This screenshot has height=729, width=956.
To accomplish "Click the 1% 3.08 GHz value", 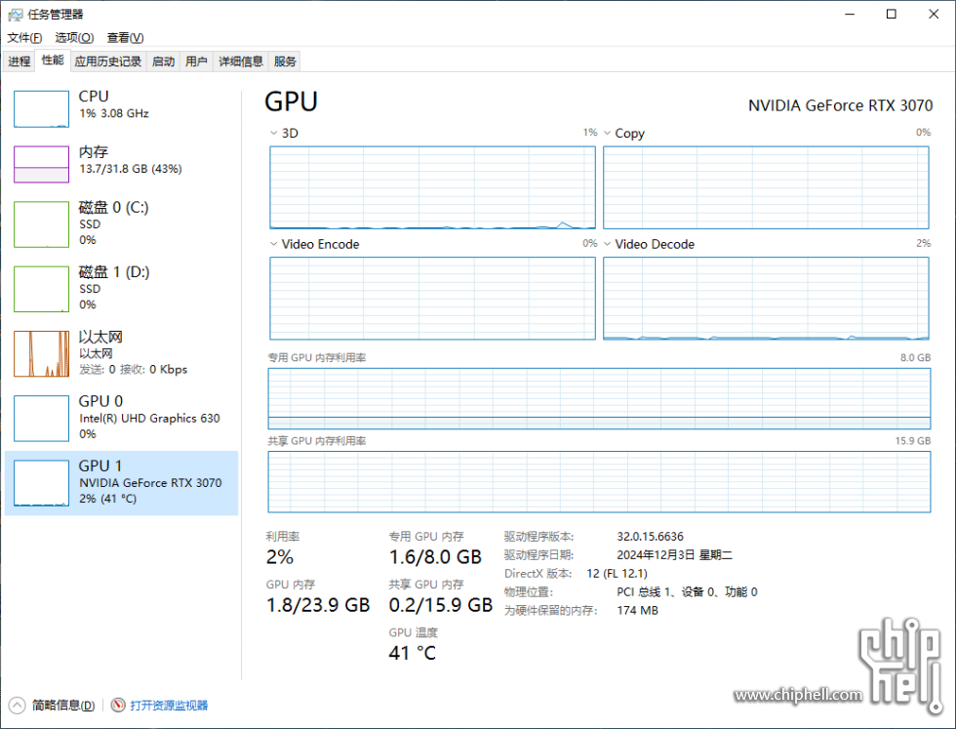I will pyautogui.click(x=114, y=113).
